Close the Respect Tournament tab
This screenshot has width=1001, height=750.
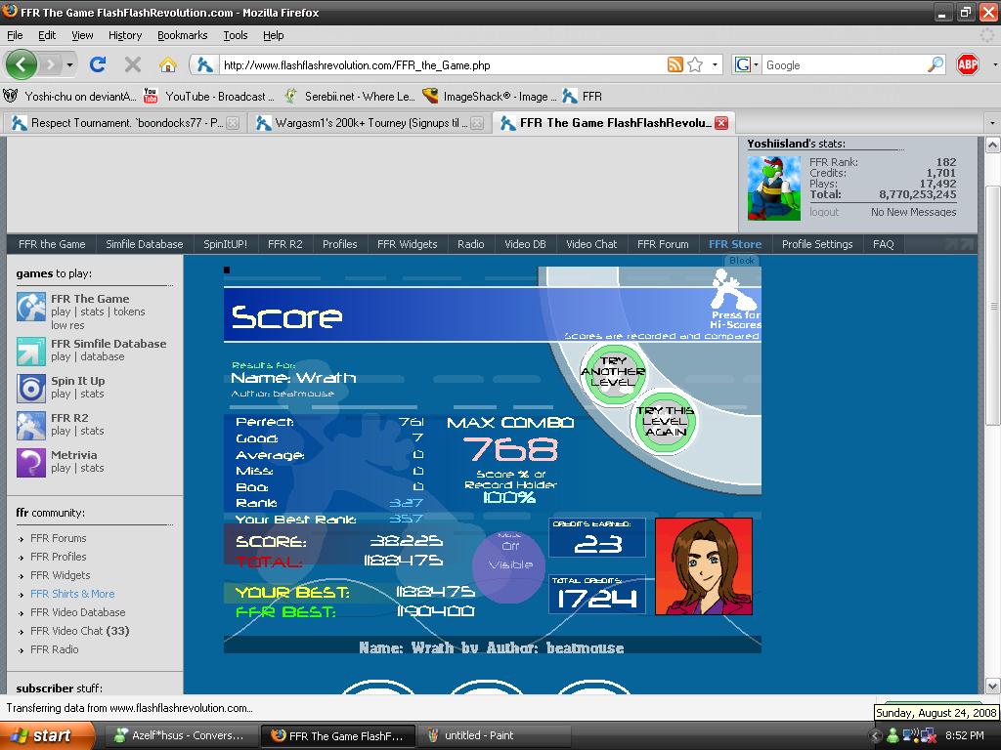click(233, 123)
